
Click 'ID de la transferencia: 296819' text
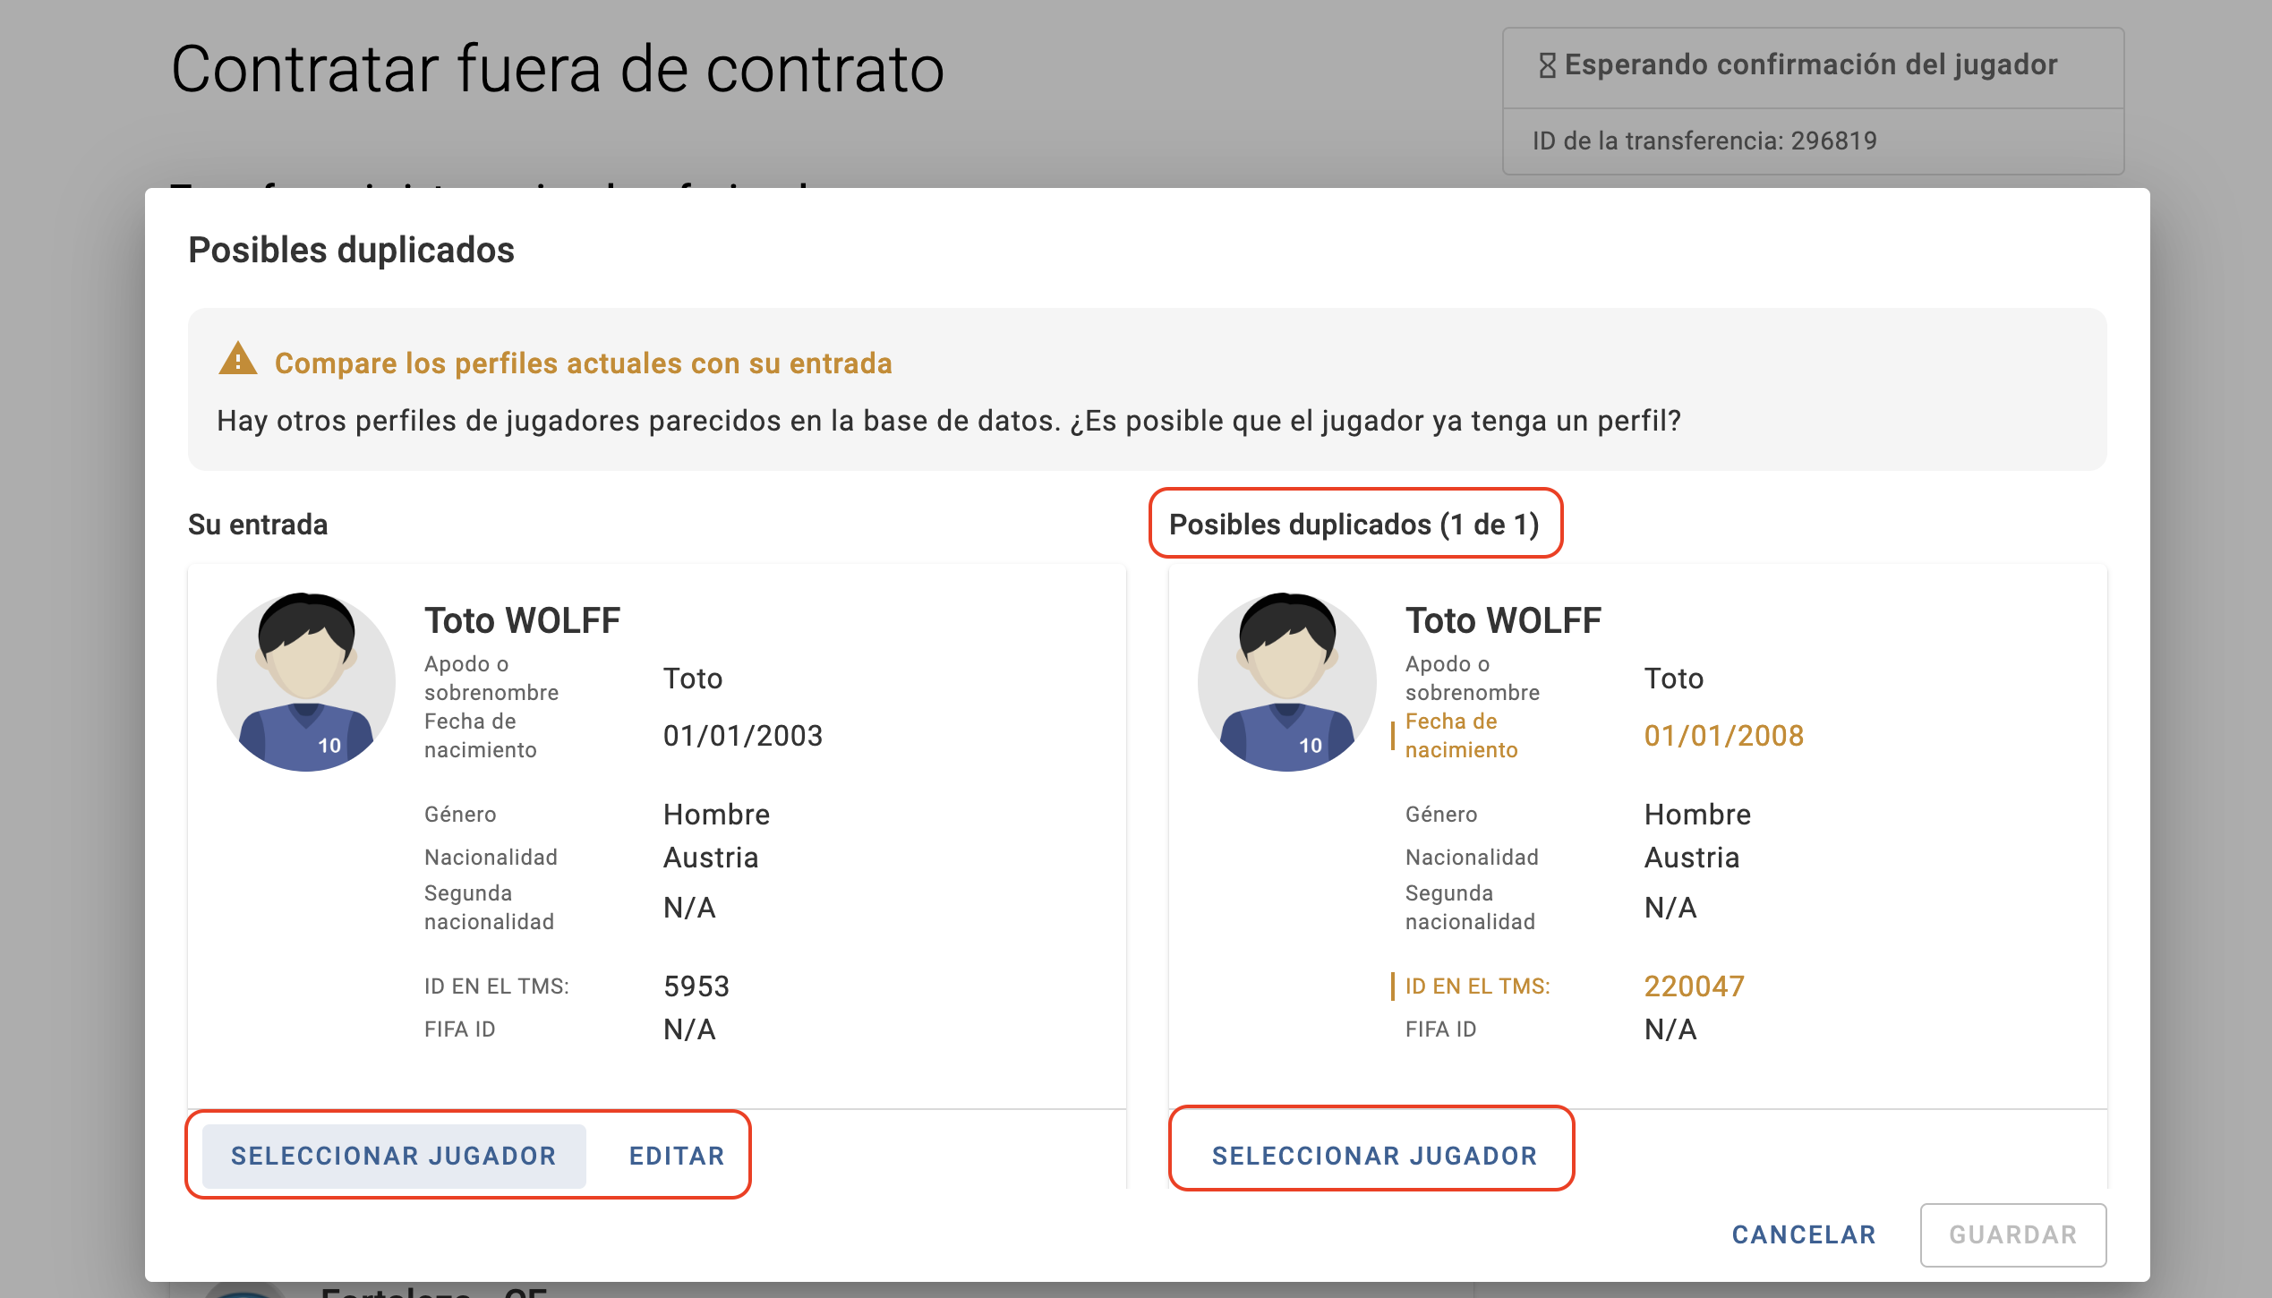pos(1704,141)
